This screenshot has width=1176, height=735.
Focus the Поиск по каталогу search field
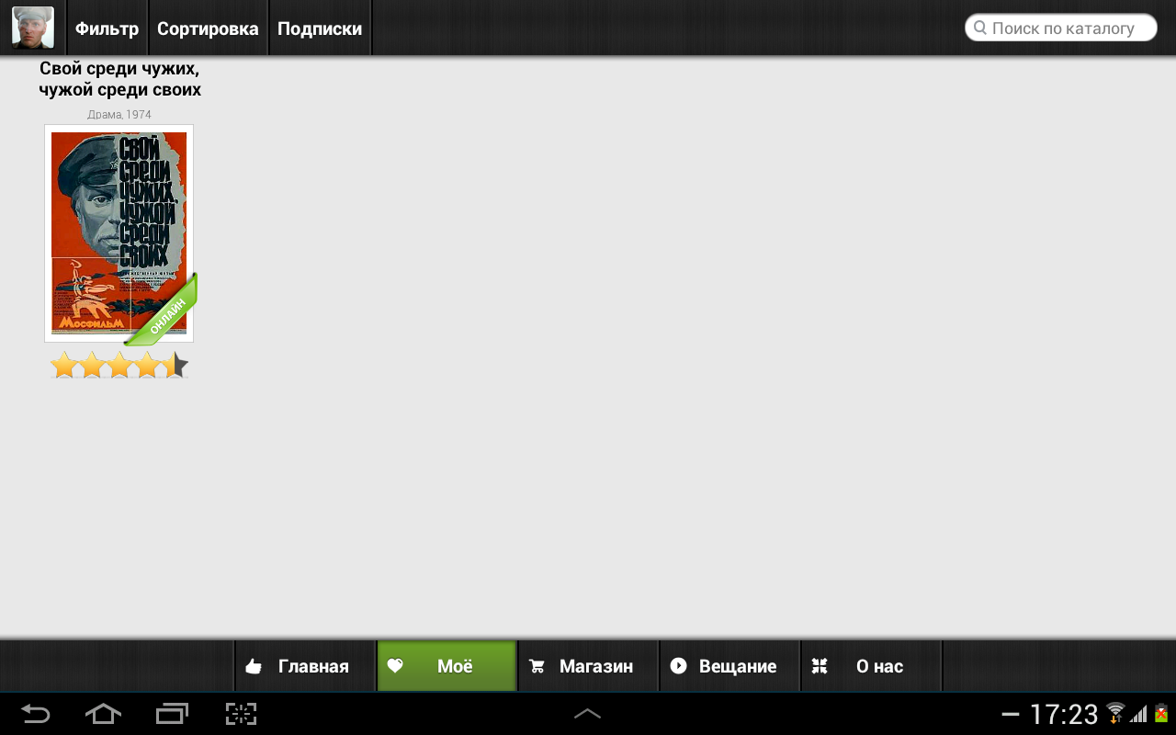click(x=1060, y=28)
